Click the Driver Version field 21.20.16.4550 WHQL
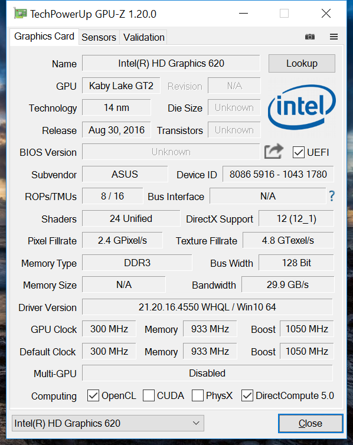353x445 pixels. 207,307
